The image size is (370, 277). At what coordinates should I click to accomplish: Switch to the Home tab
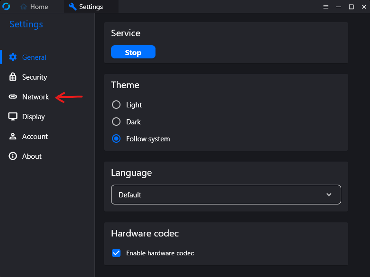[x=34, y=7]
